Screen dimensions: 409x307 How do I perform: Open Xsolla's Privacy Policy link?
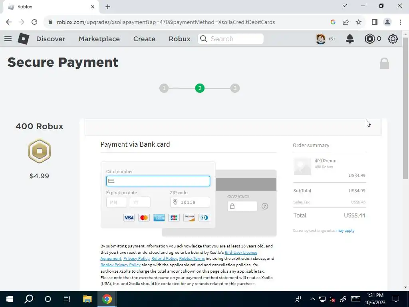click(137, 259)
